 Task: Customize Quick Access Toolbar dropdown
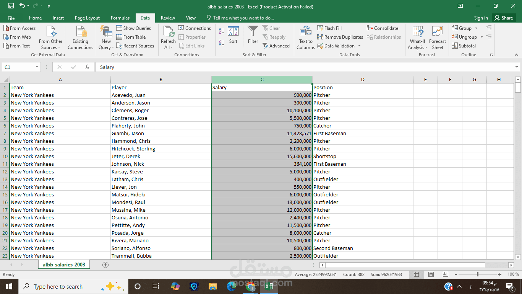pyautogui.click(x=49, y=7)
